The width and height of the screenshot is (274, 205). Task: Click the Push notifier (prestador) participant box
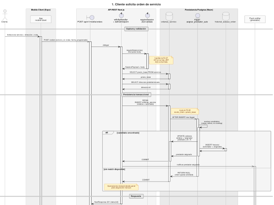(255, 19)
